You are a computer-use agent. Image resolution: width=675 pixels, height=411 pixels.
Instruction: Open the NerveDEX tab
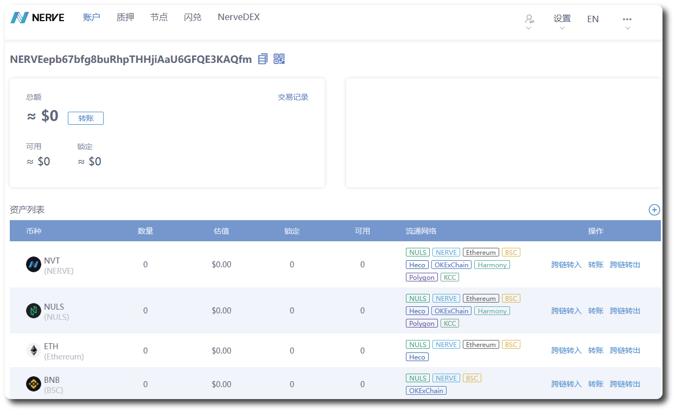[239, 17]
